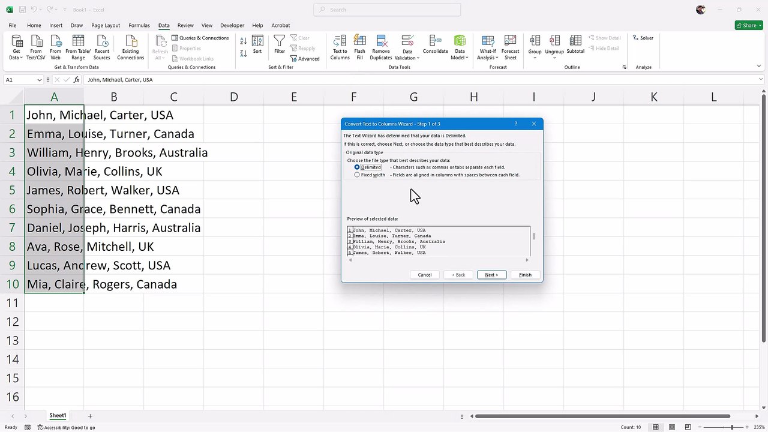
Task: Open the File tab
Action: (x=13, y=25)
